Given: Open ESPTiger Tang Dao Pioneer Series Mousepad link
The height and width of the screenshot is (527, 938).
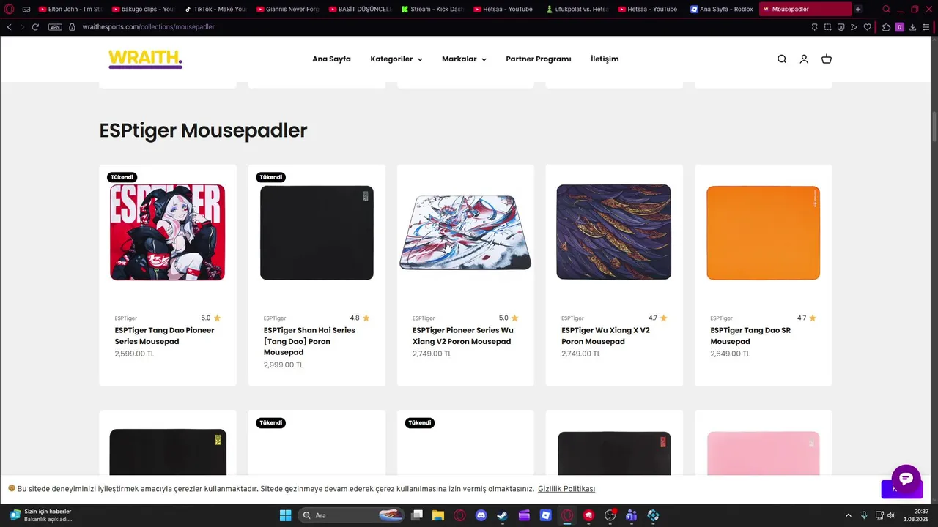Looking at the screenshot, I should [x=164, y=336].
